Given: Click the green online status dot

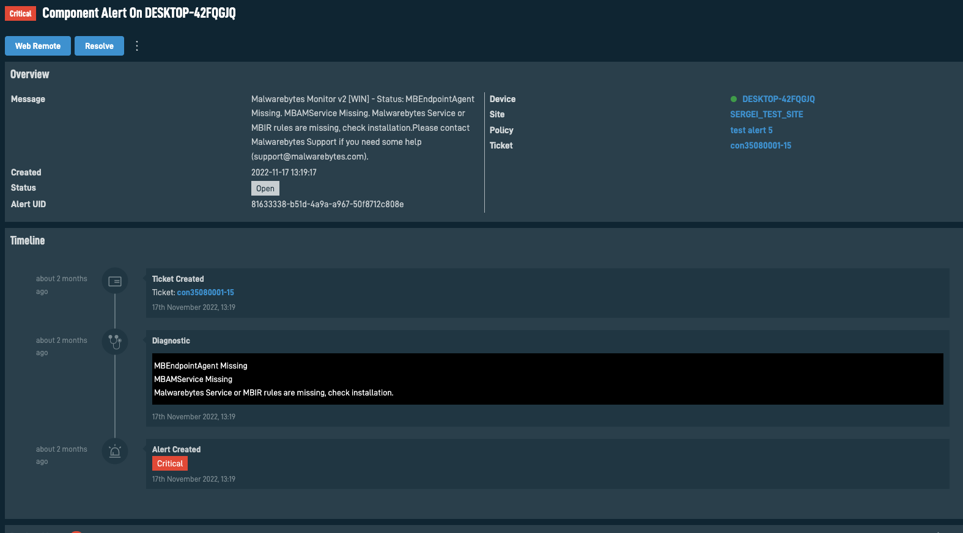Looking at the screenshot, I should [734, 99].
